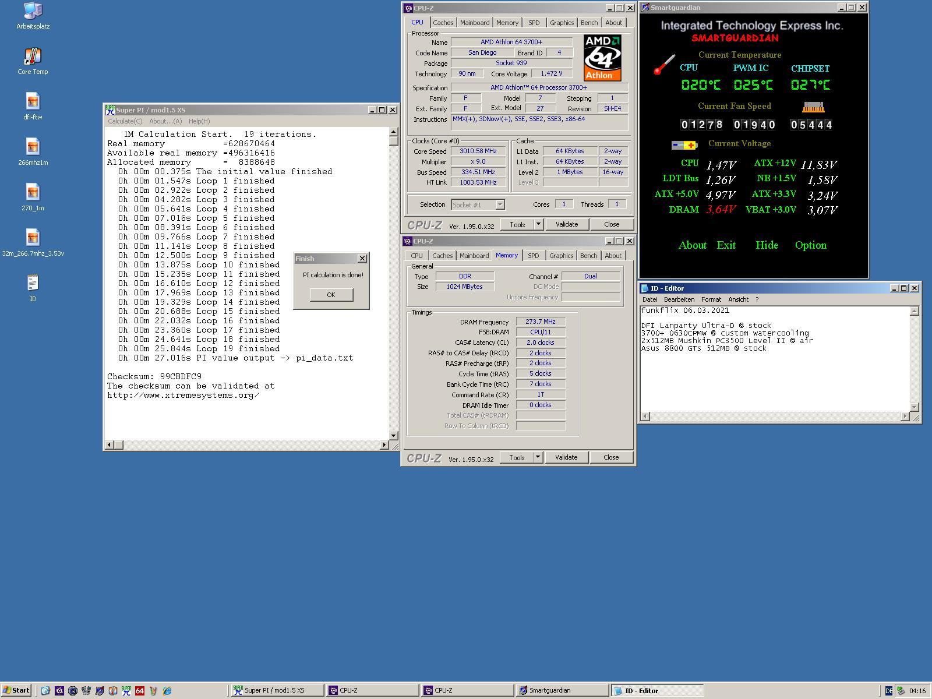Click the taskbar clock showing 04:16
The image size is (932, 699).
pyautogui.click(x=917, y=691)
